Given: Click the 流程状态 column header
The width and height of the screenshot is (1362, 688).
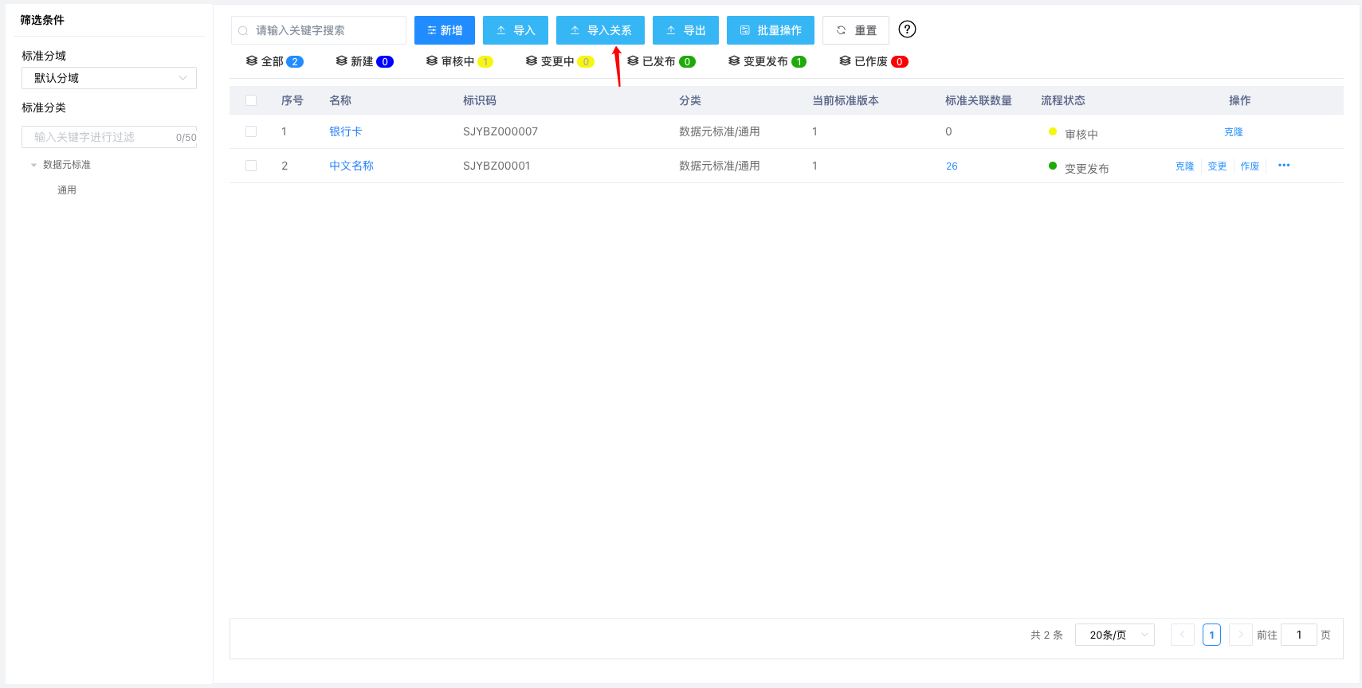Looking at the screenshot, I should point(1063,100).
